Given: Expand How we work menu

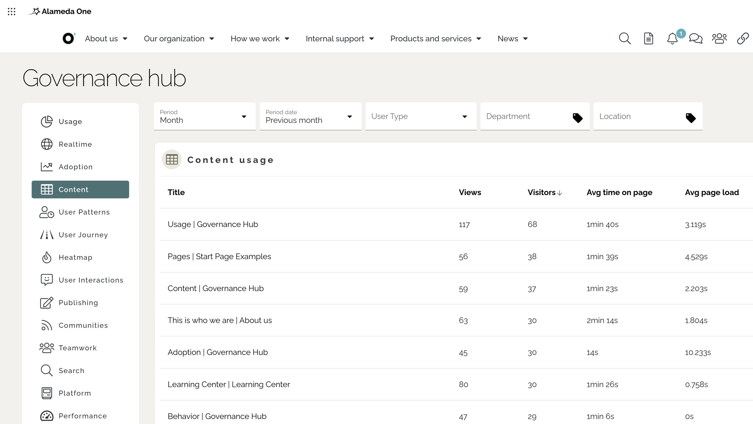Looking at the screenshot, I should click(260, 39).
